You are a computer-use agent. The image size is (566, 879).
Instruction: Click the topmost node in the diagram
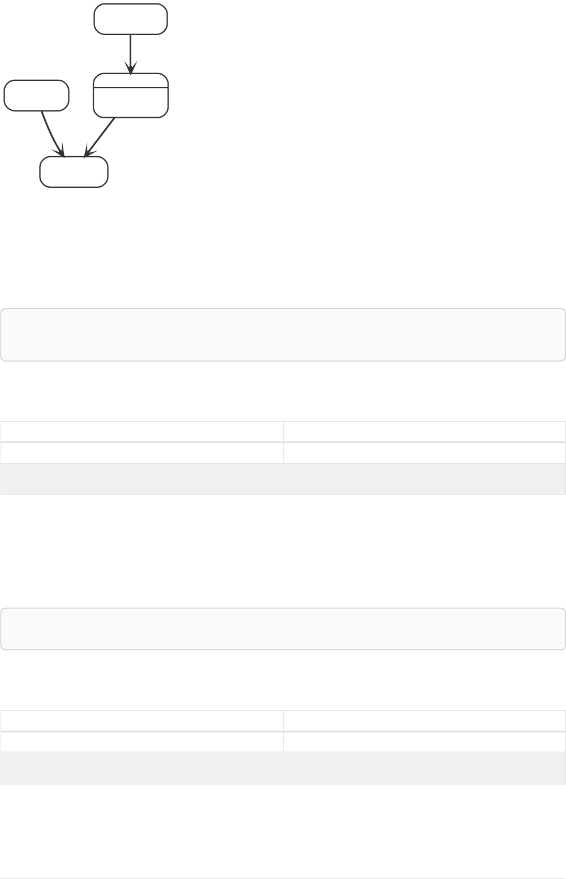(x=130, y=19)
